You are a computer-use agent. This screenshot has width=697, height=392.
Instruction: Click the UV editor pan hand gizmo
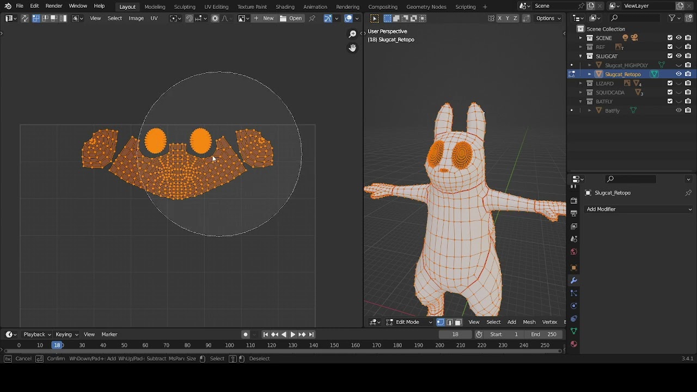pos(352,48)
